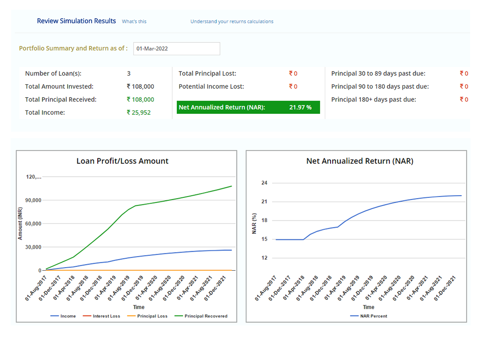Click the Loan Profit/Loss Amount chart title
The width and height of the screenshot is (479, 340).
(122, 161)
